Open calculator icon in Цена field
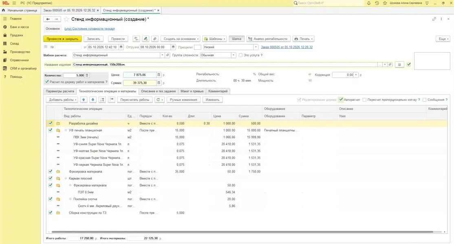454x244 pixels. [x=159, y=75]
